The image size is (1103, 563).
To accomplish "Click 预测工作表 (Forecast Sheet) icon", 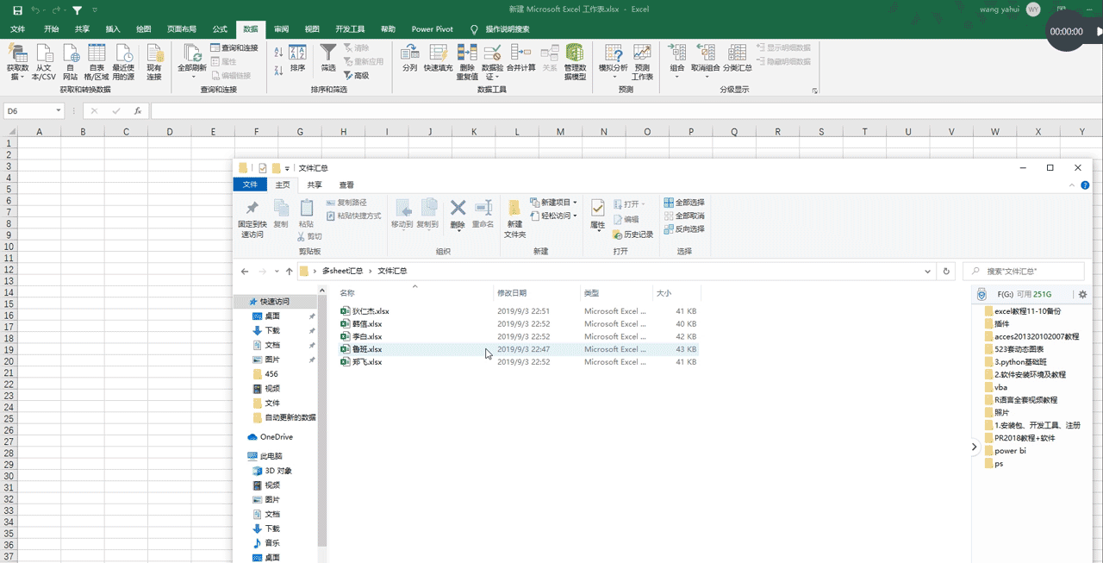I will pos(642,62).
